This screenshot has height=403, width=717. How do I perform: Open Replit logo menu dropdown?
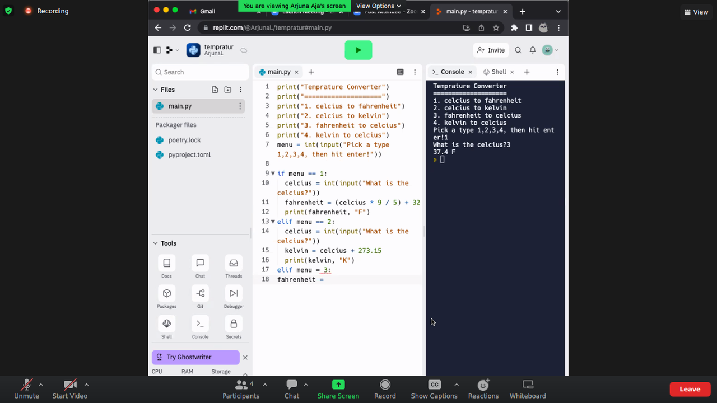point(173,50)
